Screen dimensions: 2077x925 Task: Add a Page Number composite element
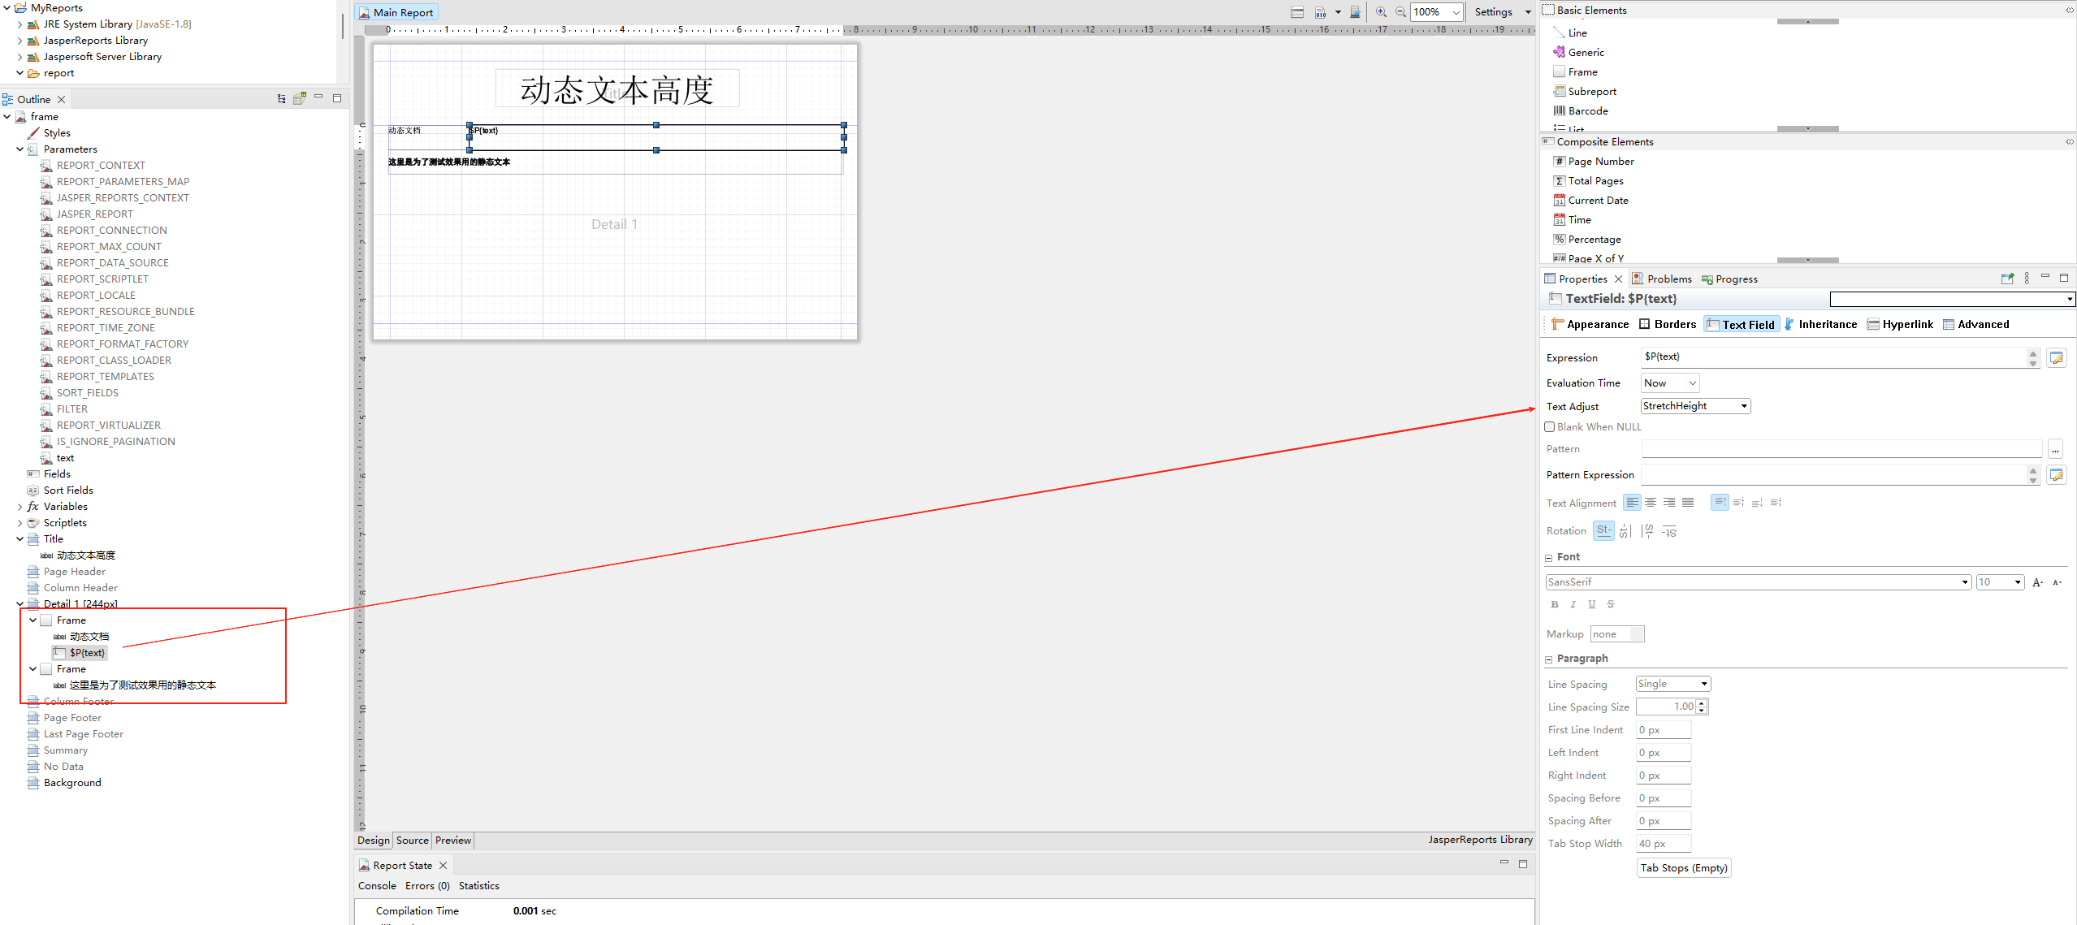click(1599, 161)
